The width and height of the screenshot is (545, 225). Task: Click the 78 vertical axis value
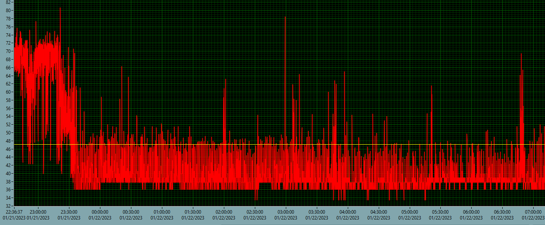tap(9, 18)
